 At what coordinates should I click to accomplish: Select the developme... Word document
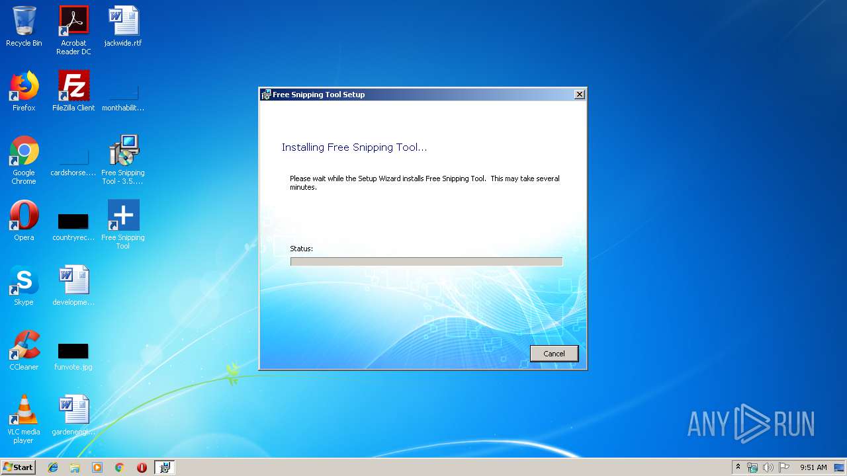tap(73, 286)
